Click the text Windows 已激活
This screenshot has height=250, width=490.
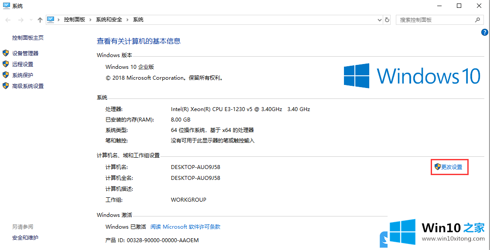point(126,227)
